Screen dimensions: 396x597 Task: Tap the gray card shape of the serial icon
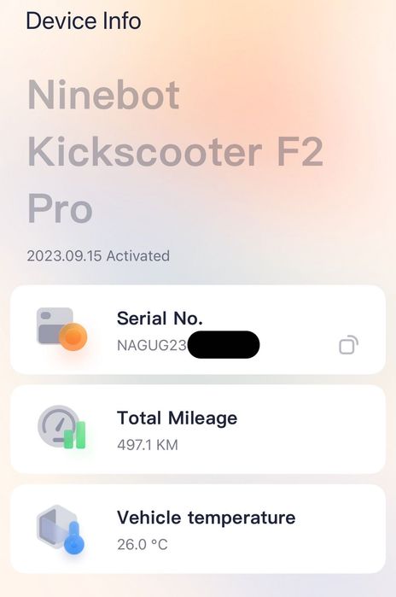[54, 325]
